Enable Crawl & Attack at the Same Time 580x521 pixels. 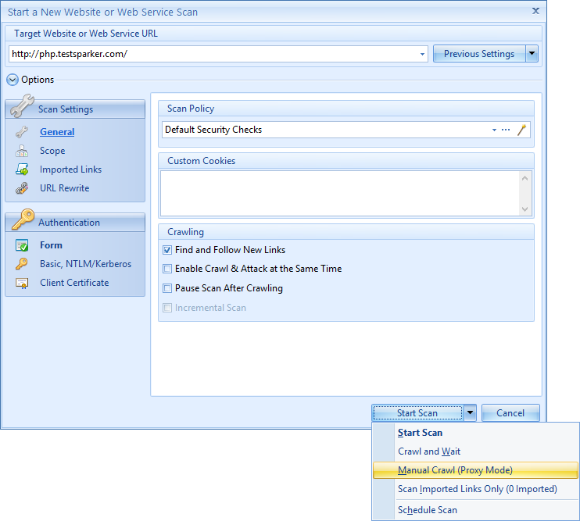[167, 269]
